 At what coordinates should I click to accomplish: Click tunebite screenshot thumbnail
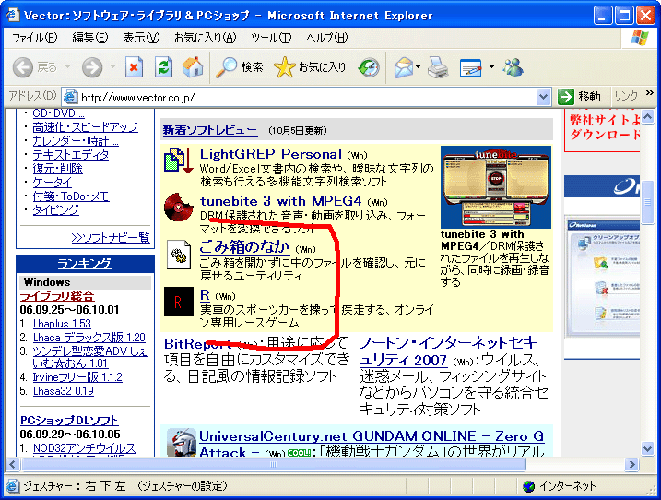point(496,187)
